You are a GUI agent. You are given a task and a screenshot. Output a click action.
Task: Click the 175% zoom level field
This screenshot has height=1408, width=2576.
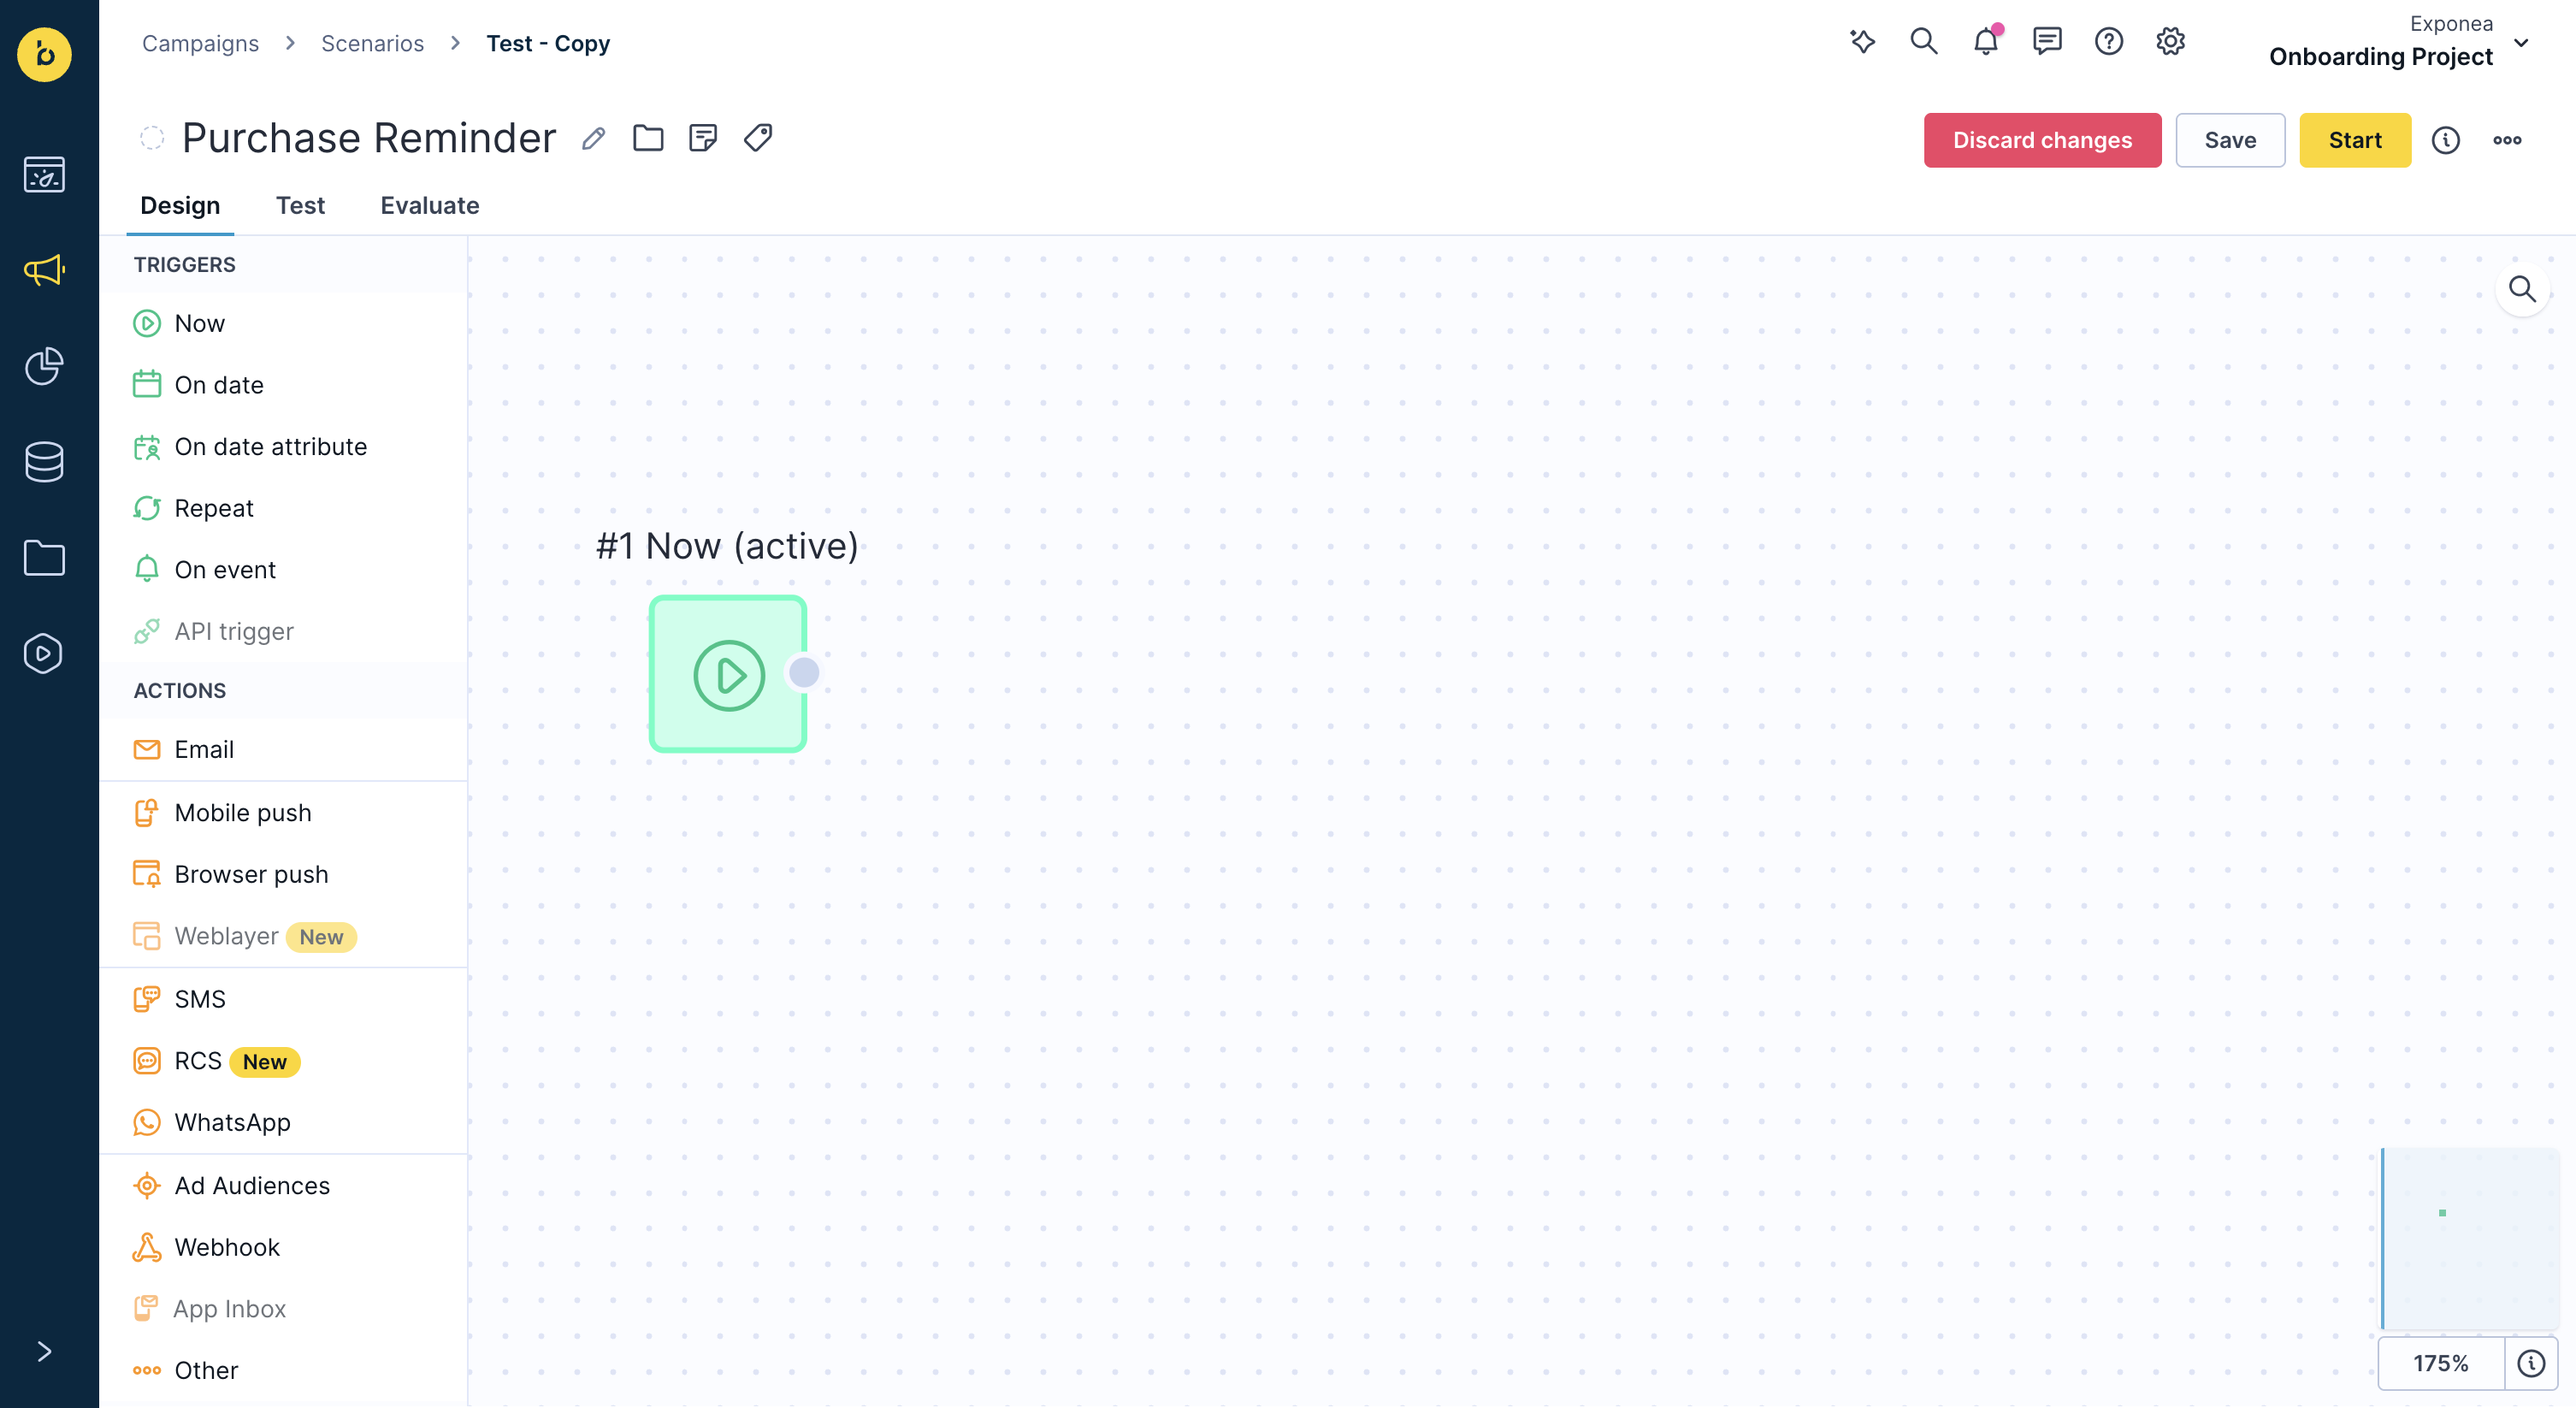coord(2441,1364)
